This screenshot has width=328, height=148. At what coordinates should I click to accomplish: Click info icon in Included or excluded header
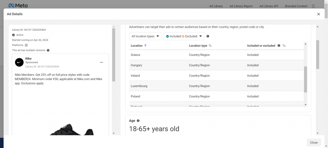279,46
